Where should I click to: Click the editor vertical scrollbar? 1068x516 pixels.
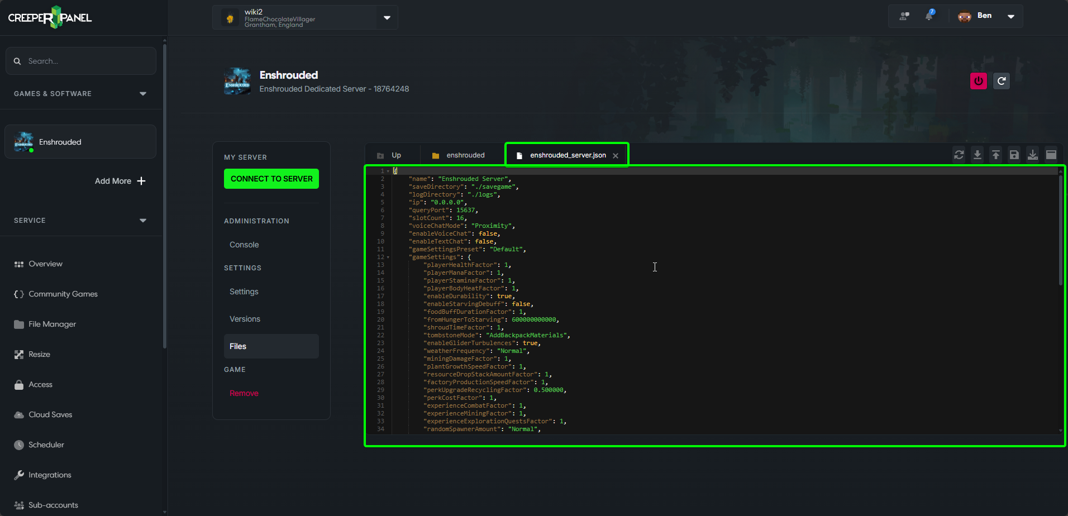[x=1061, y=231]
